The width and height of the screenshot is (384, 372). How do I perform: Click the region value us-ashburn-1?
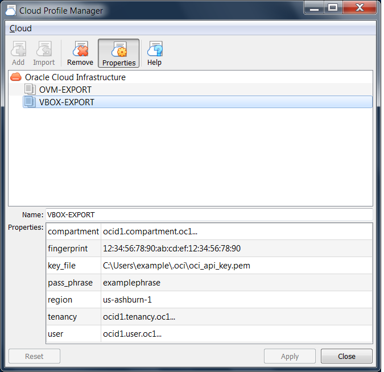[237, 300]
